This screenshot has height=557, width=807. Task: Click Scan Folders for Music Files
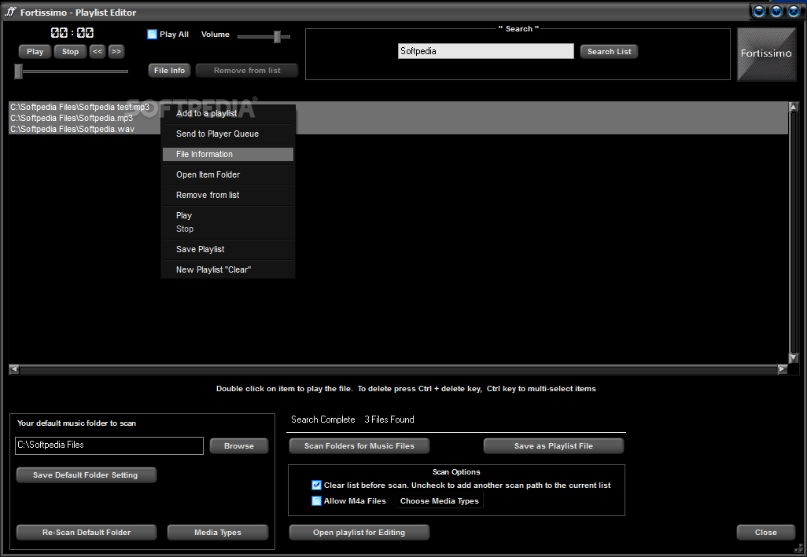coord(359,446)
